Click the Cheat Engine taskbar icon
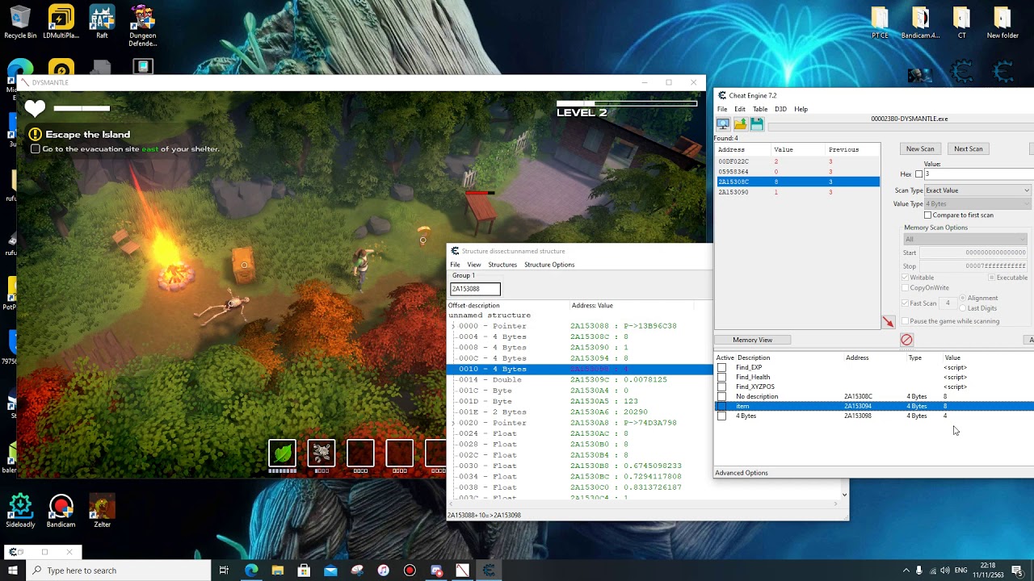The width and height of the screenshot is (1034, 581). [489, 571]
